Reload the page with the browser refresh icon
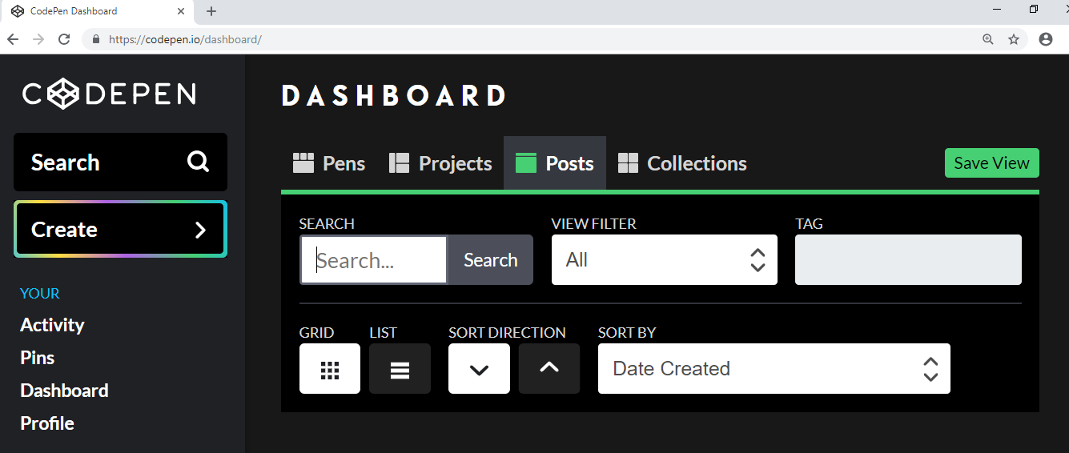 (x=65, y=39)
